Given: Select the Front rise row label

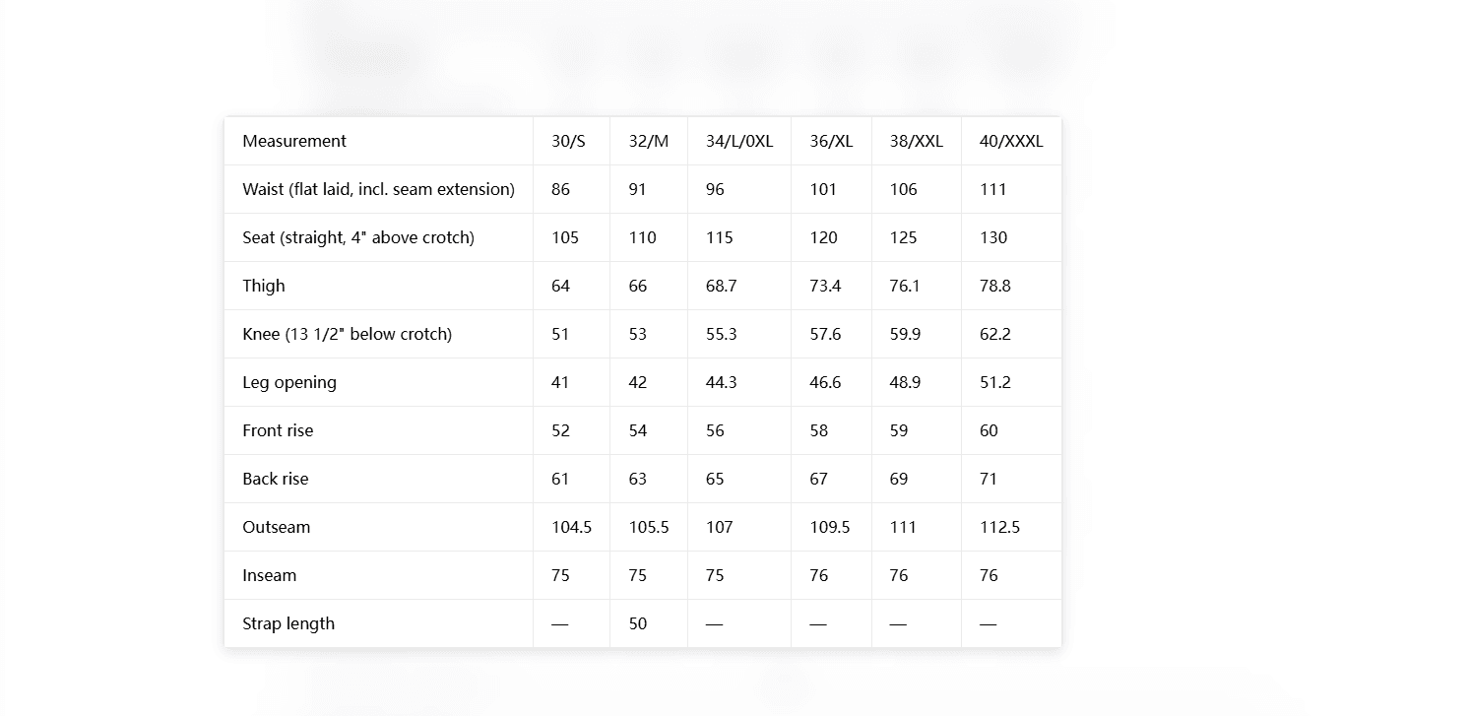Looking at the screenshot, I should (278, 430).
